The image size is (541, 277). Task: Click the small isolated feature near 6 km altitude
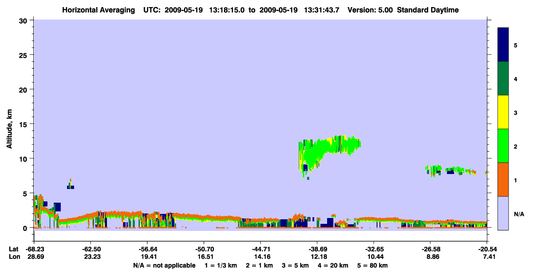70,184
